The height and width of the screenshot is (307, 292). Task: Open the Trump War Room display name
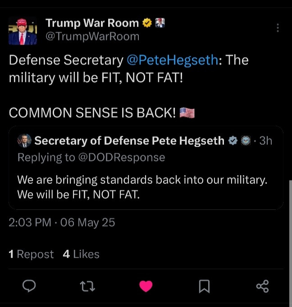[x=92, y=23]
